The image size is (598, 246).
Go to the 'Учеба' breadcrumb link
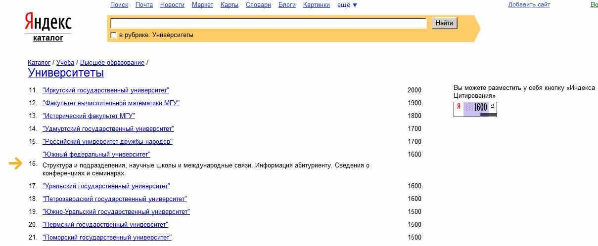(65, 63)
